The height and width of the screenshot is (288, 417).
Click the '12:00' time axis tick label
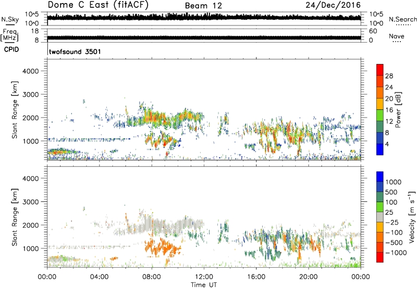(x=204, y=277)
